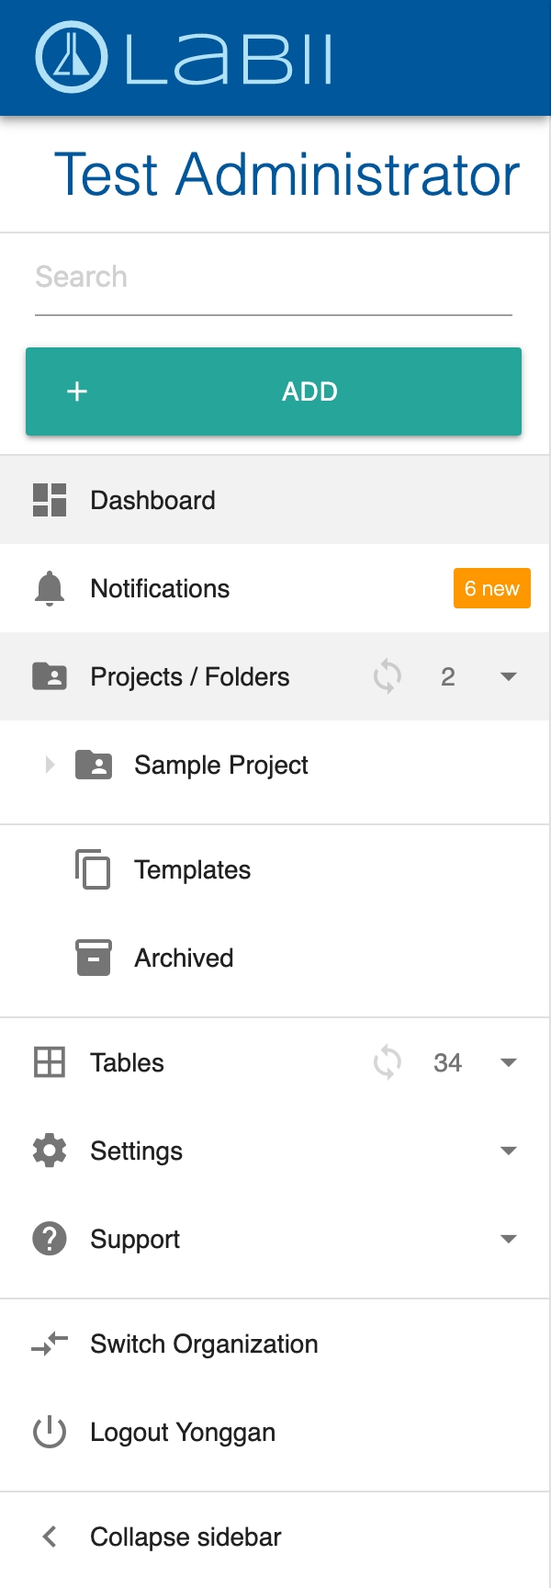Expand the Settings dropdown arrow
Image resolution: width=551 pixels, height=1588 pixels.
coord(509,1151)
